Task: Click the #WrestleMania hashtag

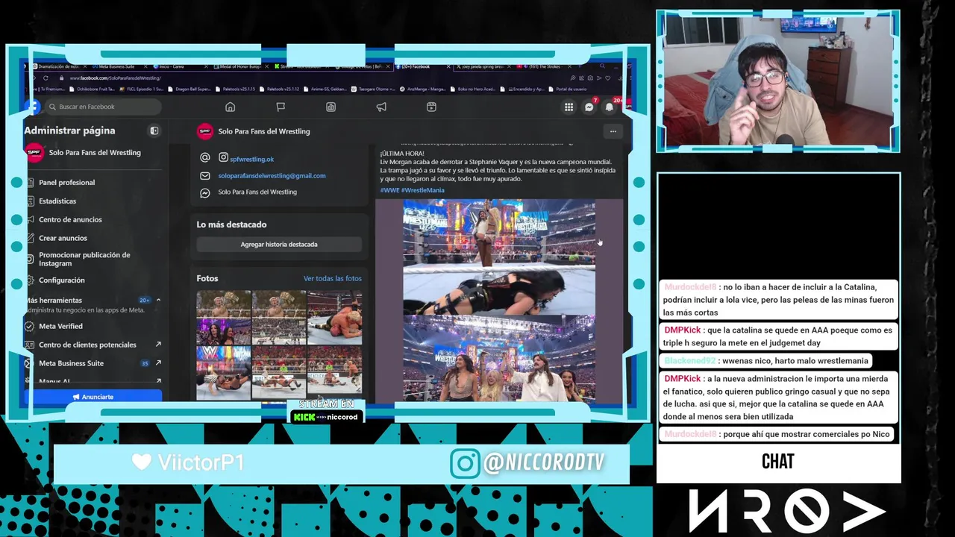Action: tap(423, 190)
